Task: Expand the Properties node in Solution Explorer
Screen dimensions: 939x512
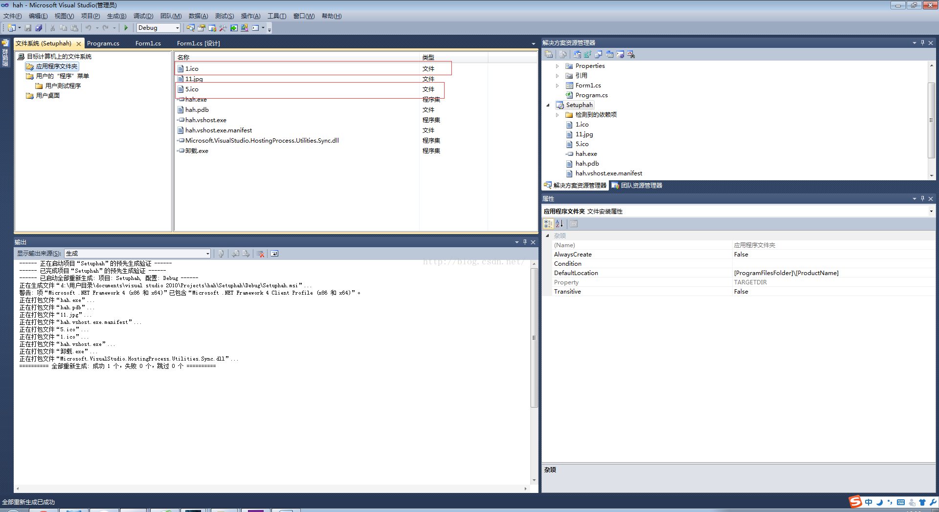Action: [x=557, y=66]
